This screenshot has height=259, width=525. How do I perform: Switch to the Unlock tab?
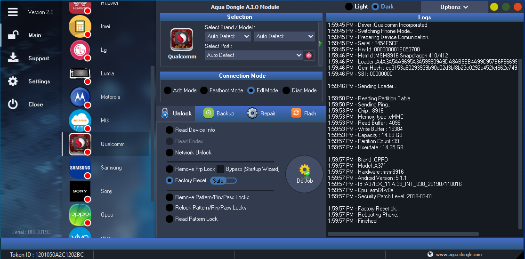[177, 113]
